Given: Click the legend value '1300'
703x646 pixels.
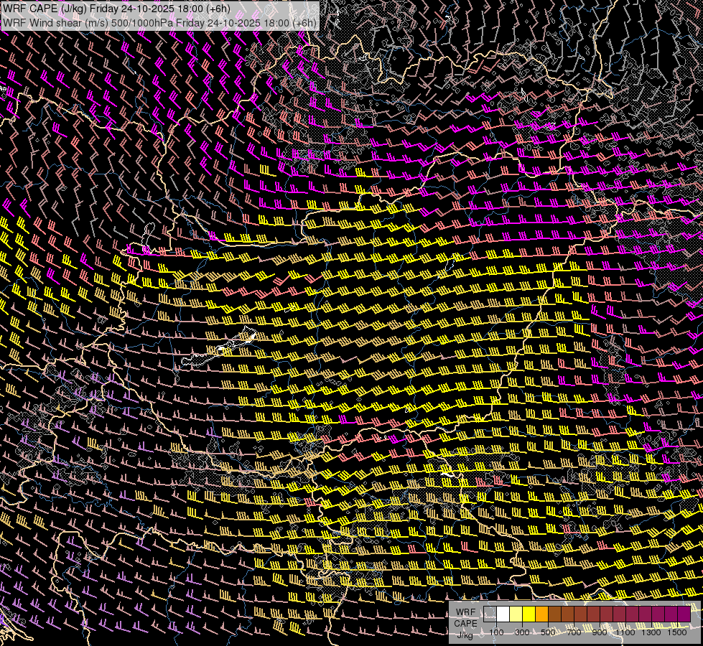Looking at the screenshot, I should pos(651,632).
